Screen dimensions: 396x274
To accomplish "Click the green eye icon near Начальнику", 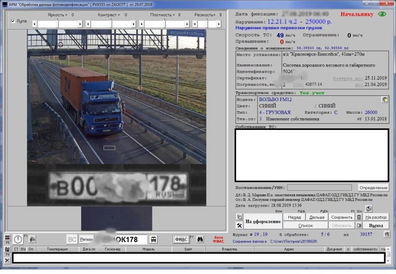I will [382, 14].
